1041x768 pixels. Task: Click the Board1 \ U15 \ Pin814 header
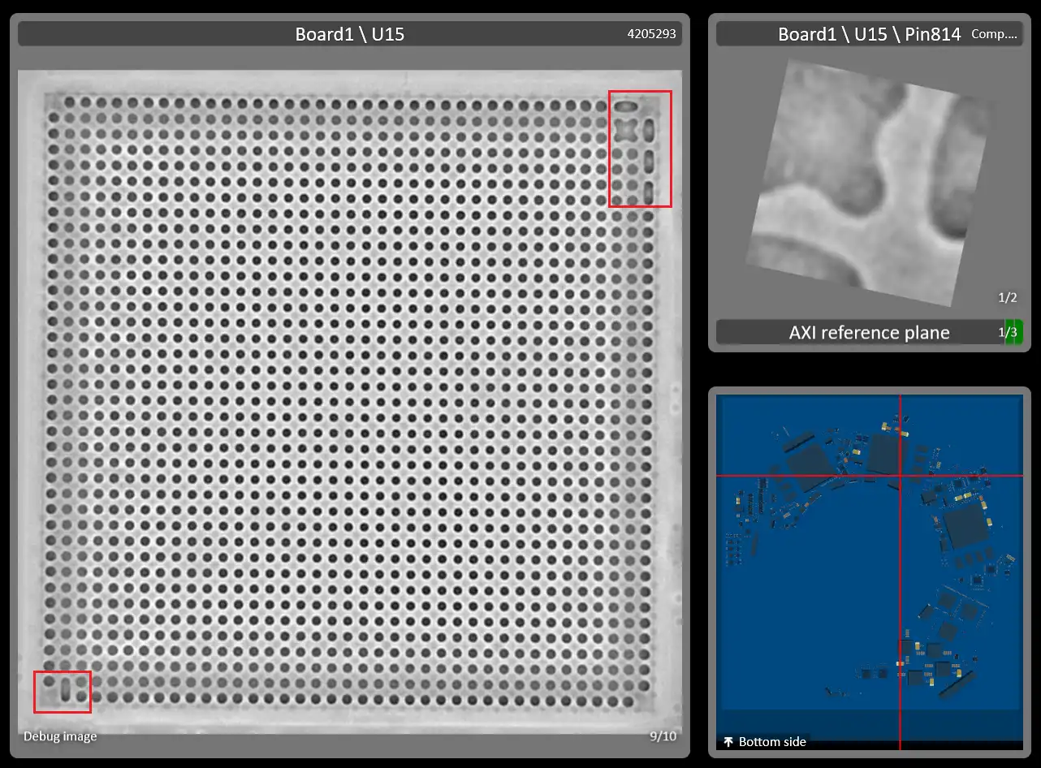(x=869, y=34)
